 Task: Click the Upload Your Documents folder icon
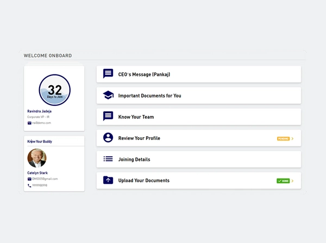pyautogui.click(x=108, y=180)
